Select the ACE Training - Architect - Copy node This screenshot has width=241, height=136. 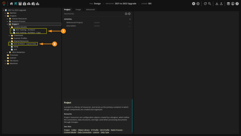28,33
